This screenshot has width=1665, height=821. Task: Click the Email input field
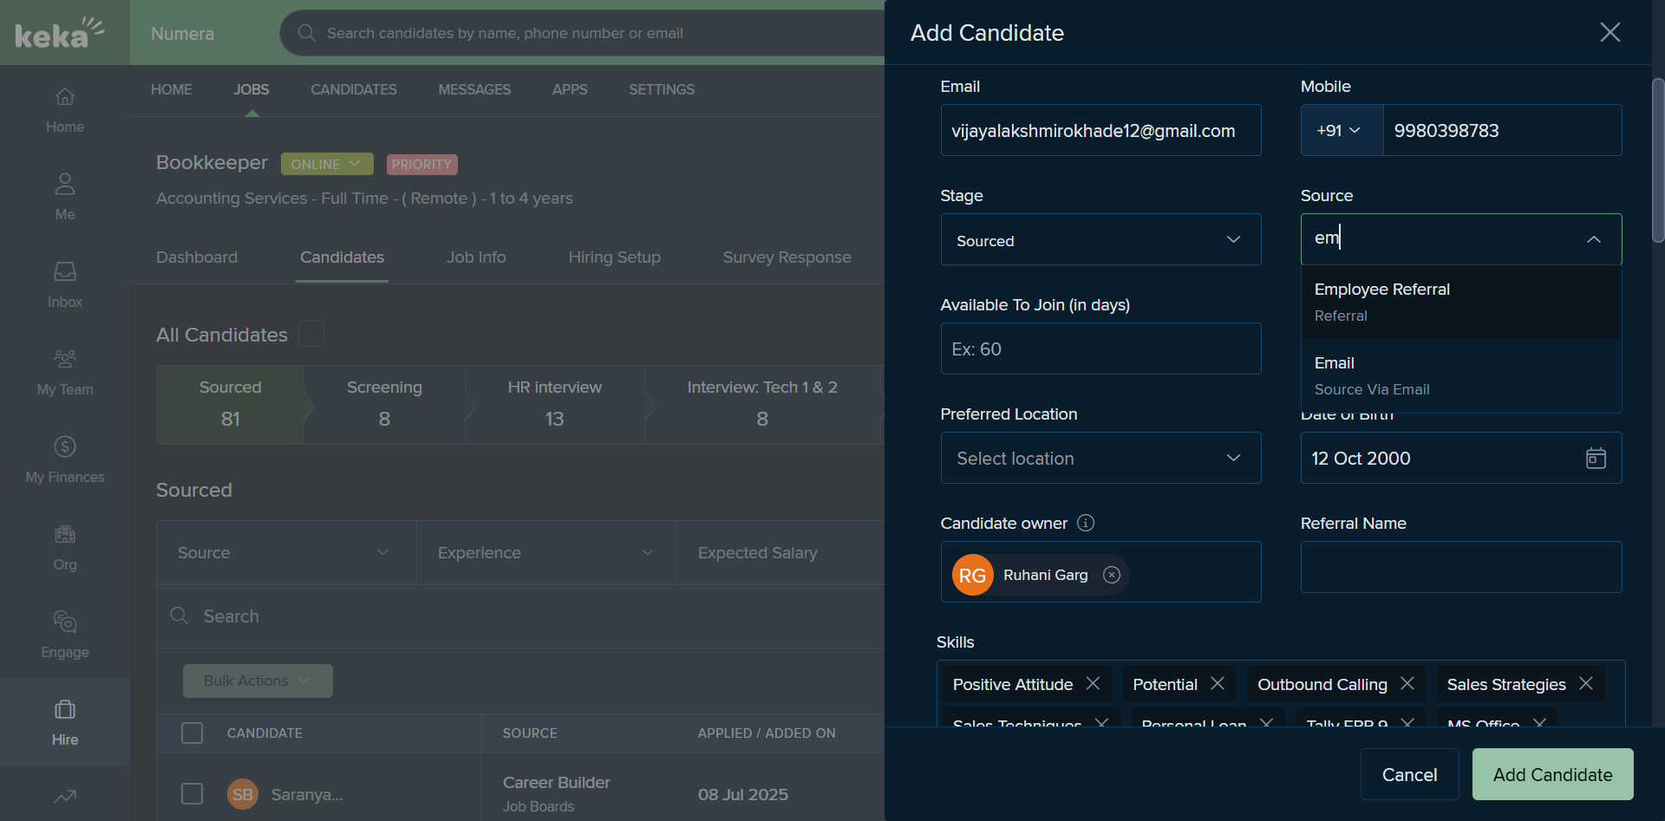1100,130
